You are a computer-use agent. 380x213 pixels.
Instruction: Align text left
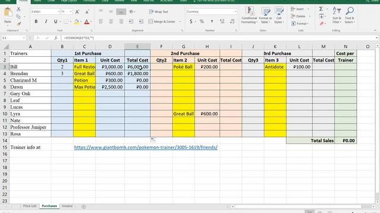pyautogui.click(x=101, y=21)
